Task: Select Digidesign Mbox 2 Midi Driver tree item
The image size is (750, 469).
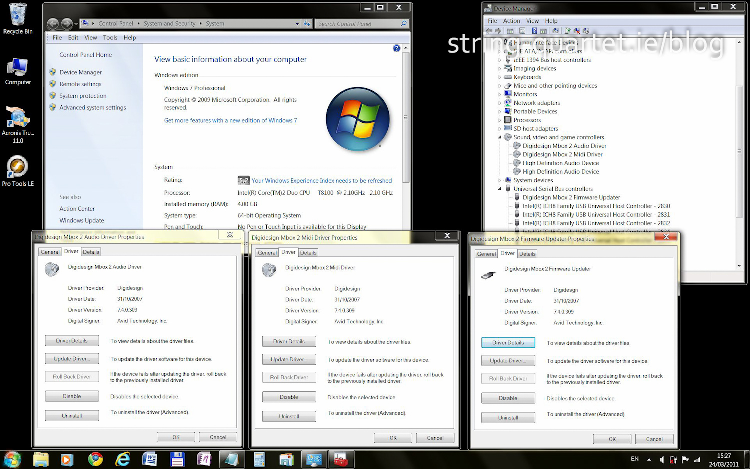Action: [562, 154]
